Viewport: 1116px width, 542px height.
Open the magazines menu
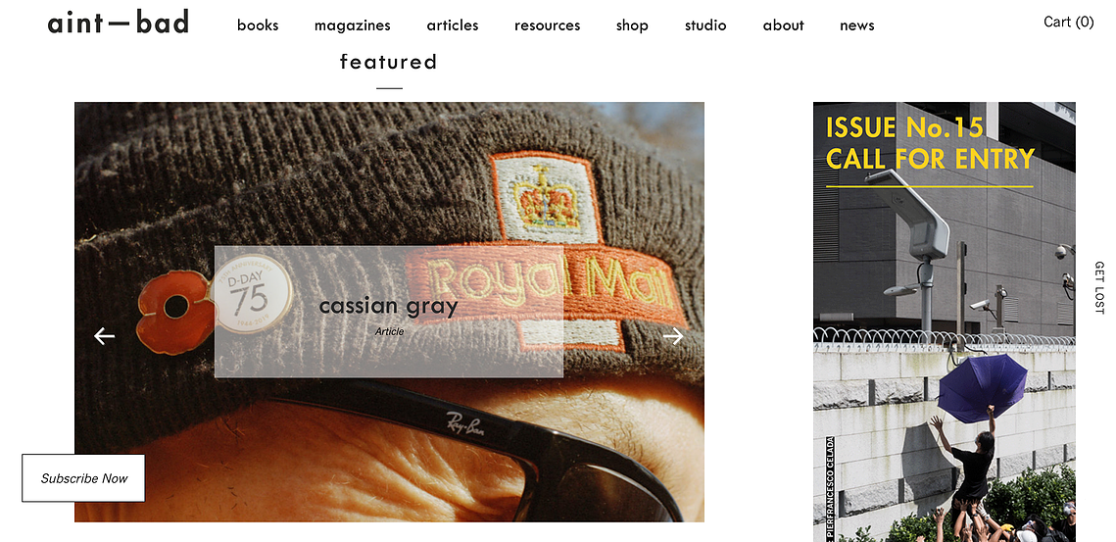(353, 25)
